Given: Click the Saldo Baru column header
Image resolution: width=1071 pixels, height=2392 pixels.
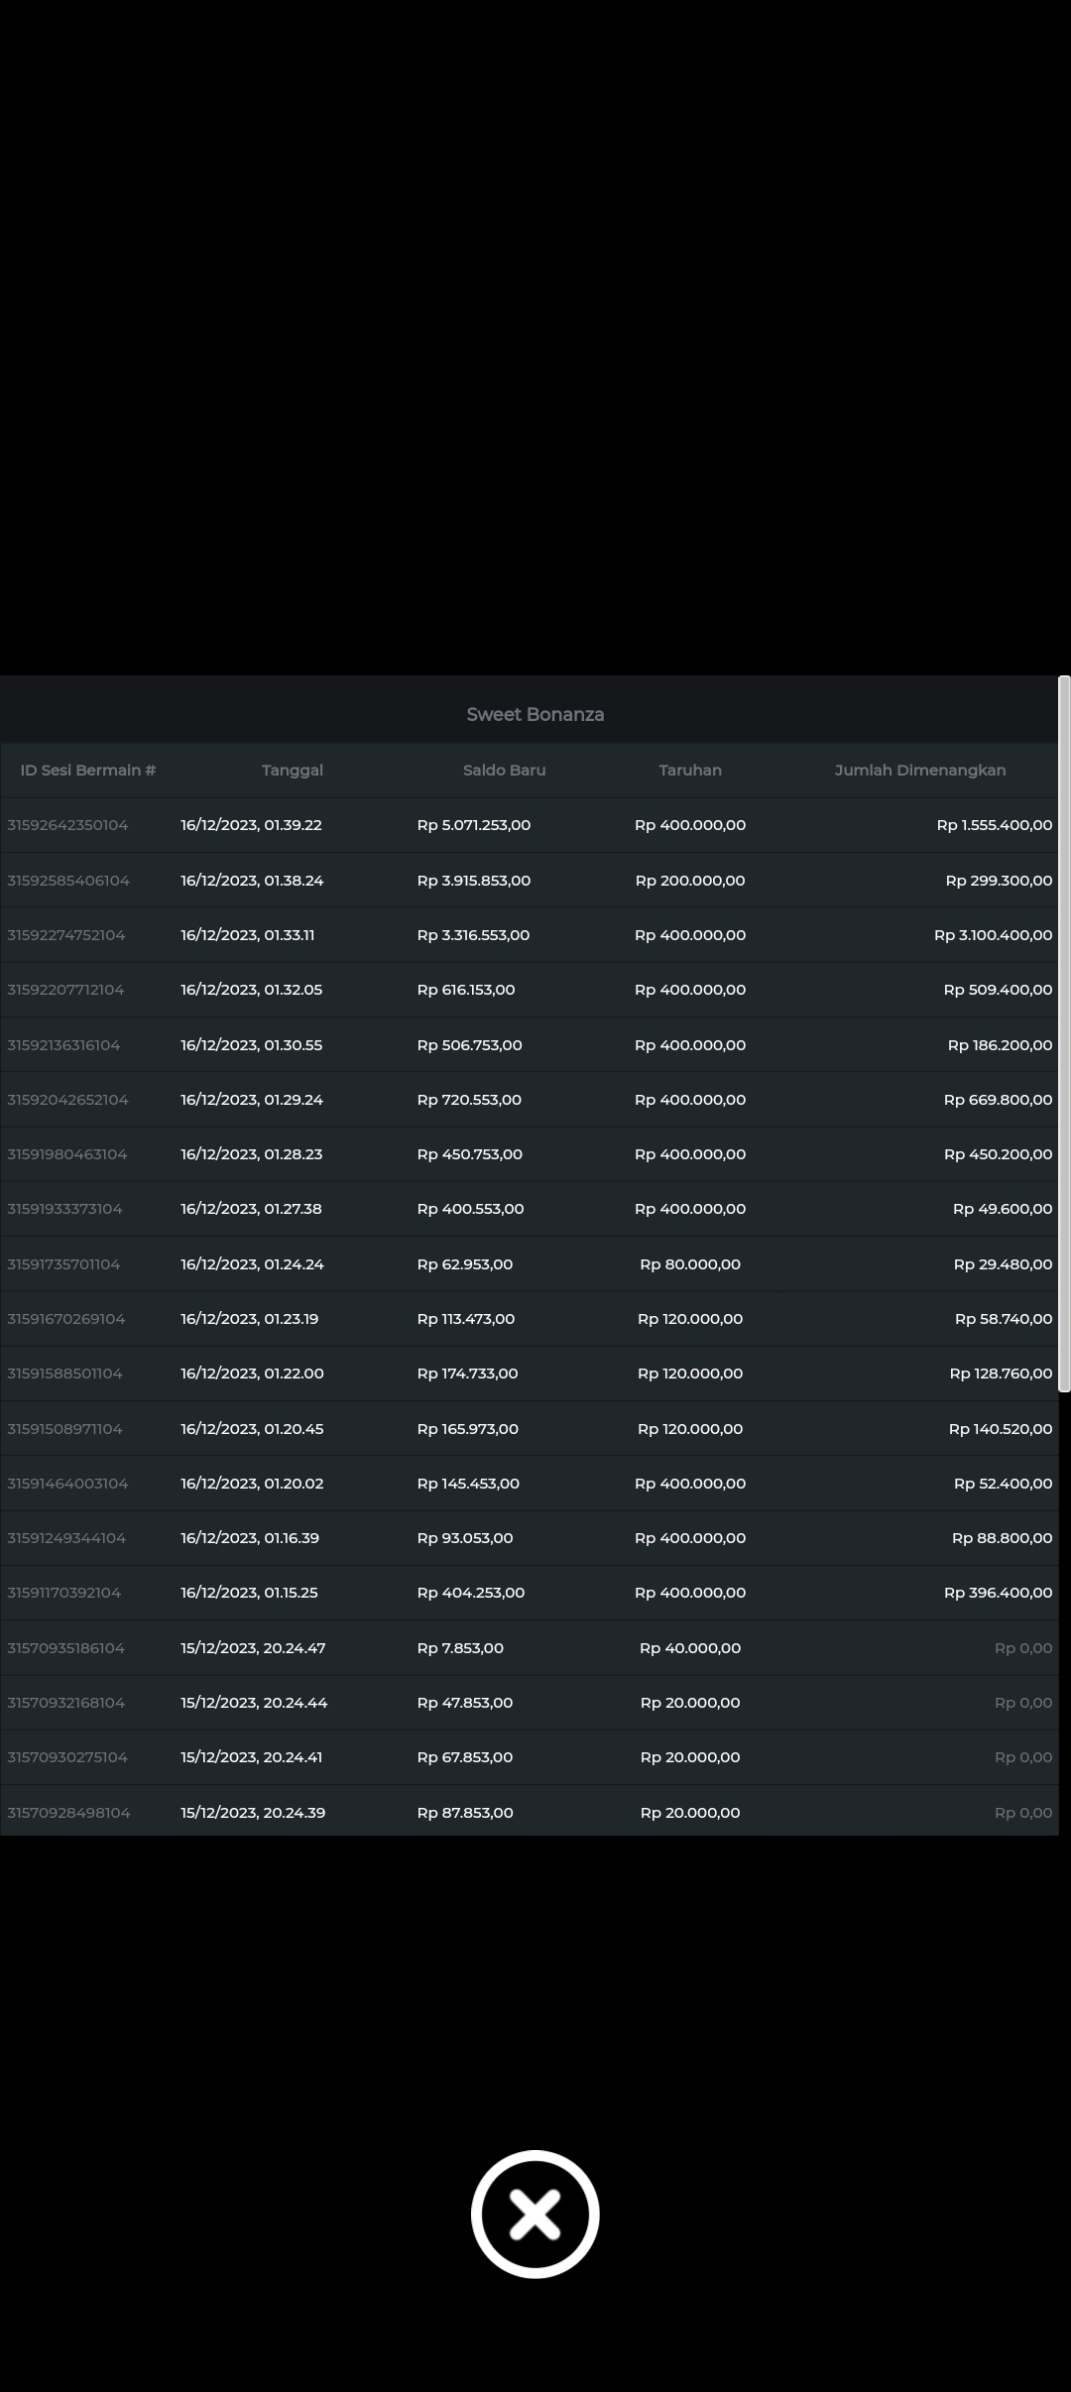Looking at the screenshot, I should click(504, 770).
